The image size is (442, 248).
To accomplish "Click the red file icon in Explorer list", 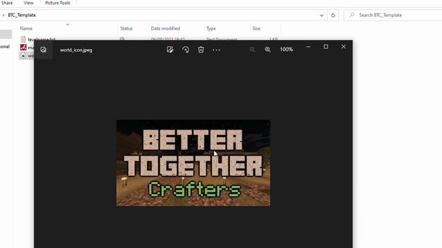I will click(x=23, y=48).
